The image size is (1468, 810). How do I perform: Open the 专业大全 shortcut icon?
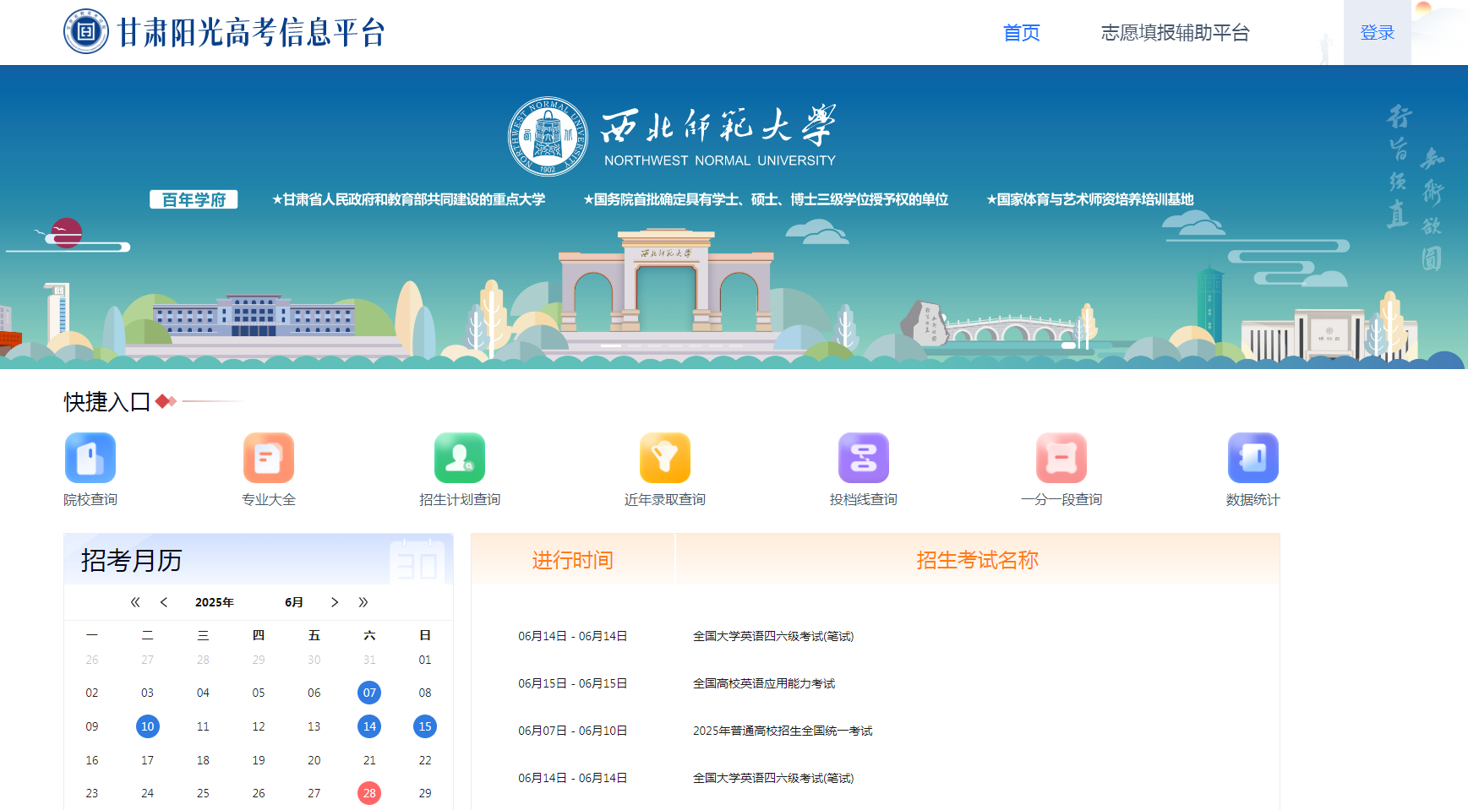pyautogui.click(x=269, y=458)
